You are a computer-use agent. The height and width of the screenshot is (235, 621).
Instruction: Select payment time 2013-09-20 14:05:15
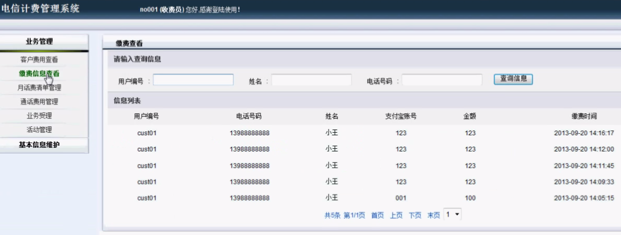[x=584, y=198]
